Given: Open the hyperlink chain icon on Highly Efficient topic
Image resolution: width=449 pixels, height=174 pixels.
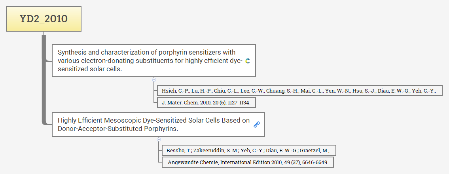Looking at the screenshot, I should [256, 125].
